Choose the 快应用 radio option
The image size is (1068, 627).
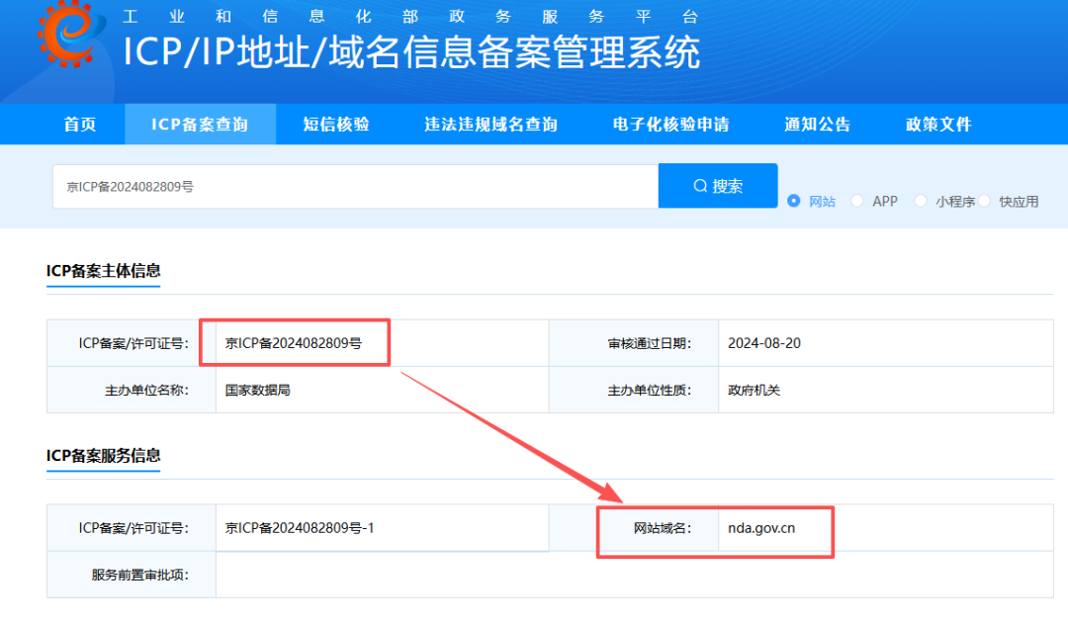click(x=984, y=201)
